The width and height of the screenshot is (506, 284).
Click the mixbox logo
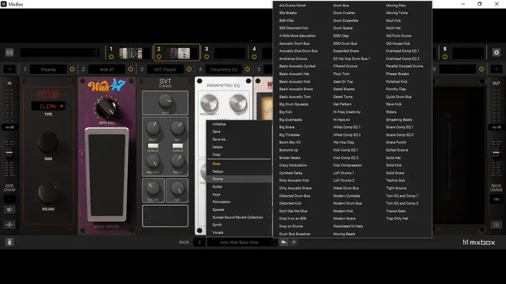[x=479, y=242]
